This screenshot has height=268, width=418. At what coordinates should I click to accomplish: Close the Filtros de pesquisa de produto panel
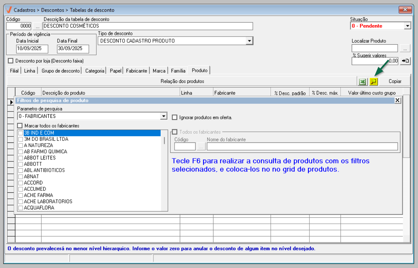397,101
